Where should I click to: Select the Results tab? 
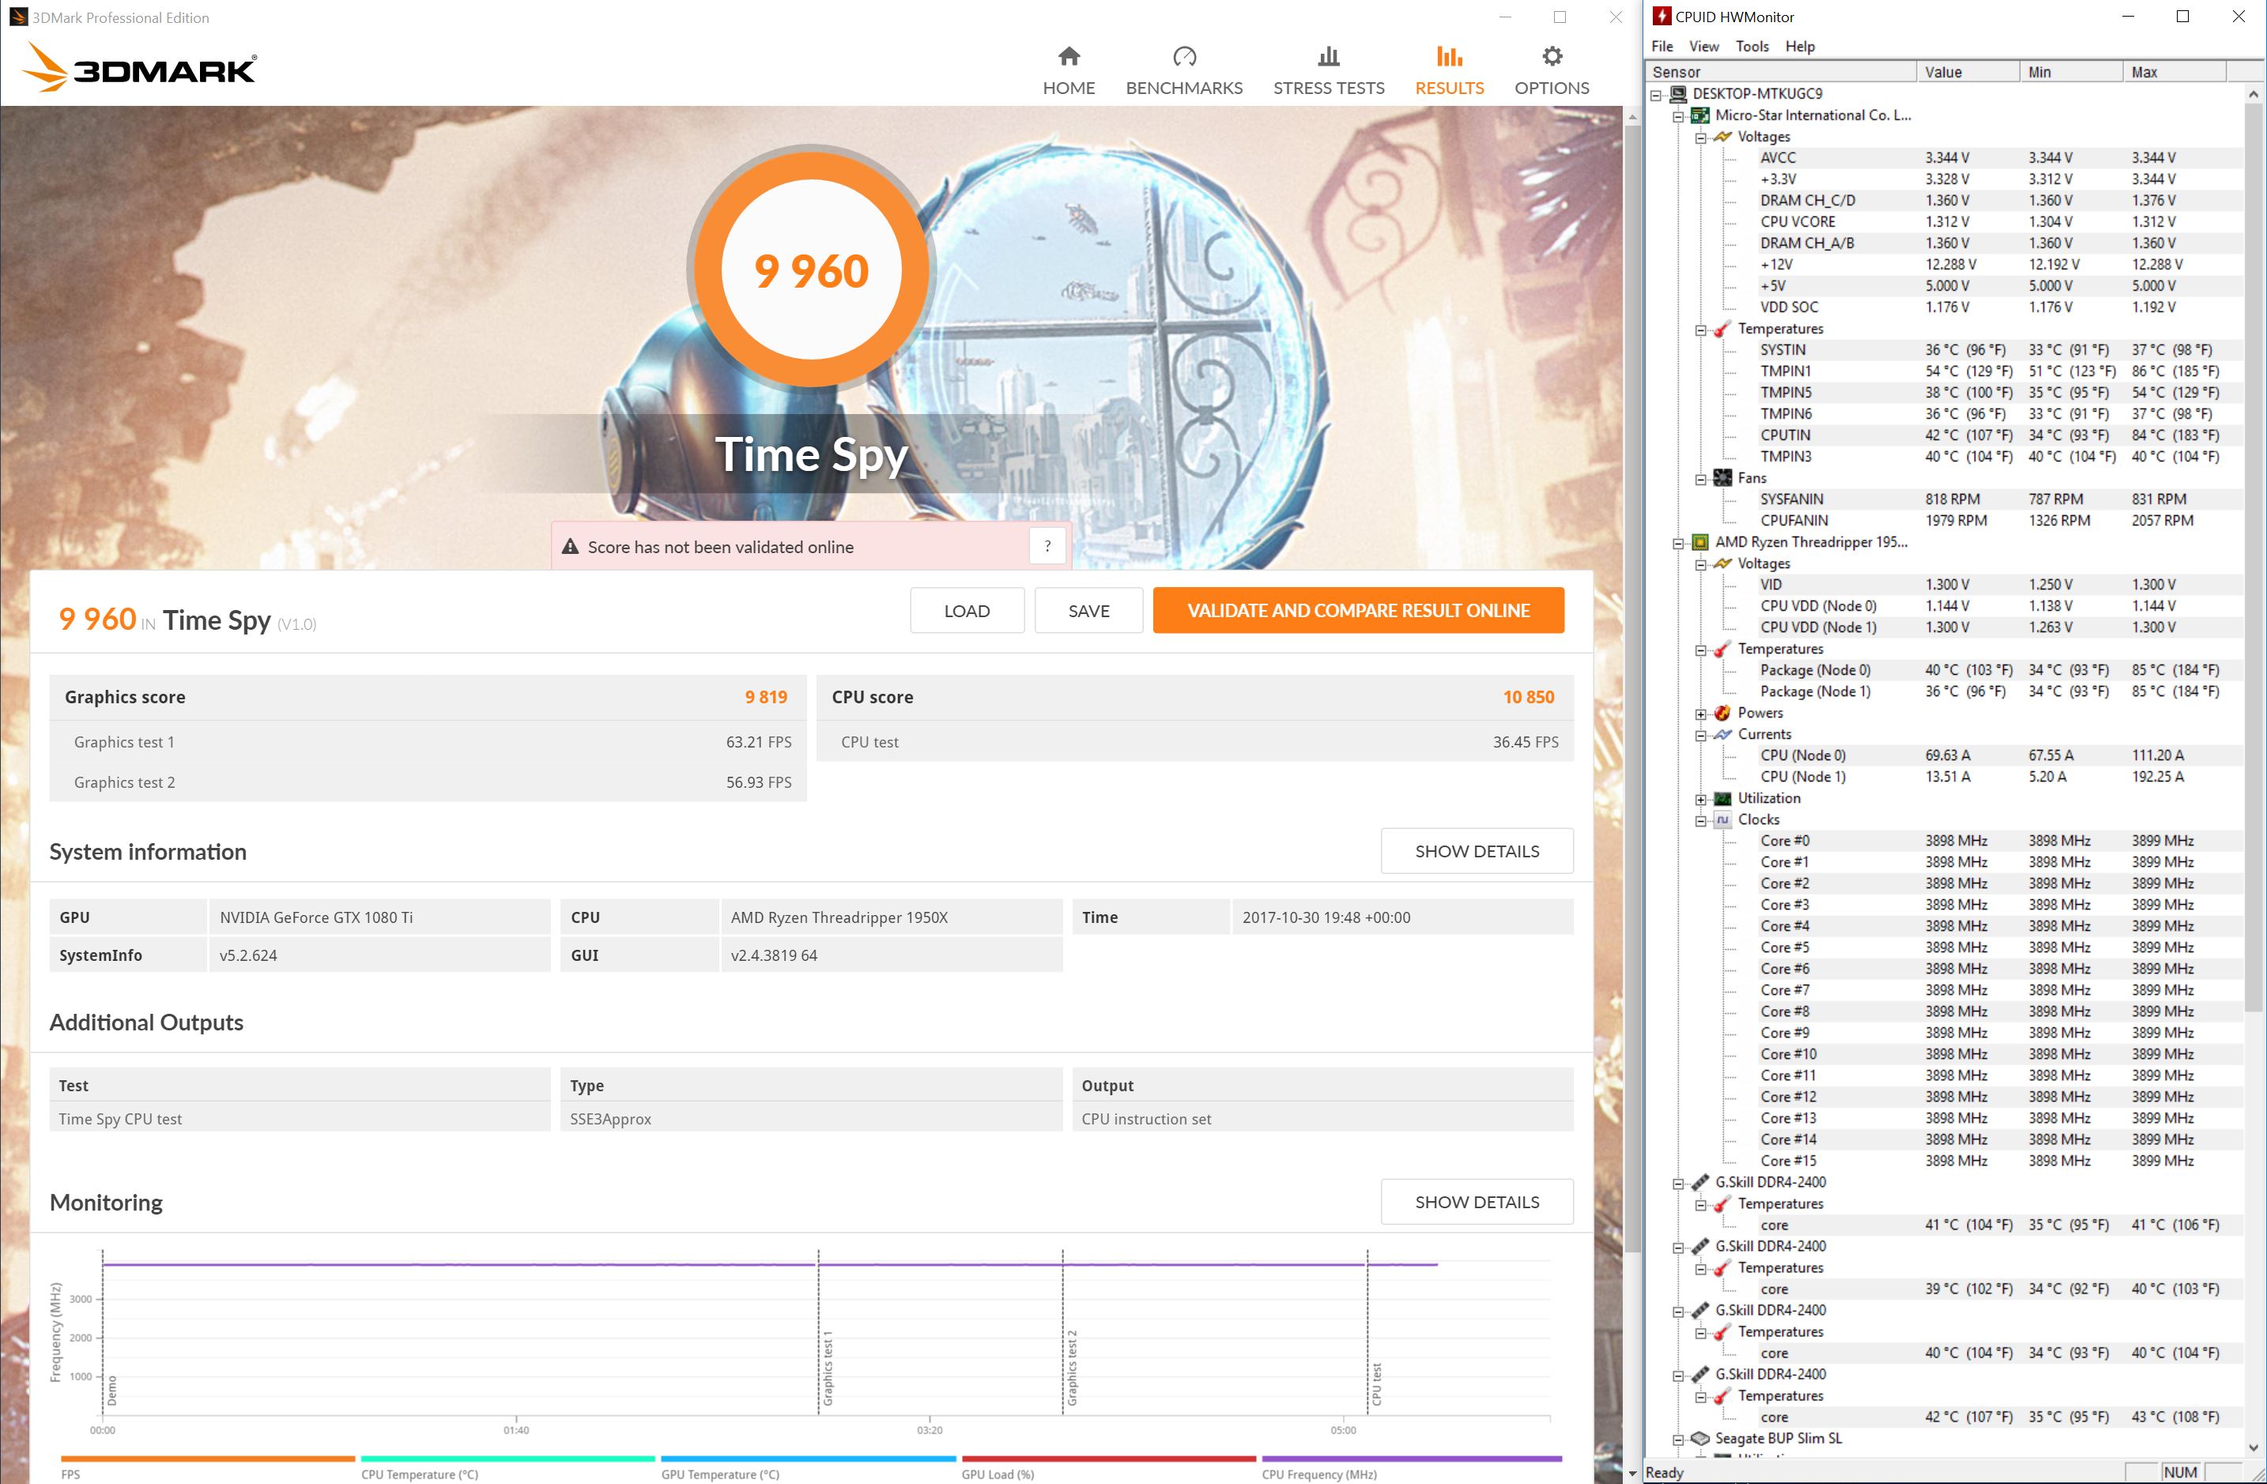(x=1449, y=70)
